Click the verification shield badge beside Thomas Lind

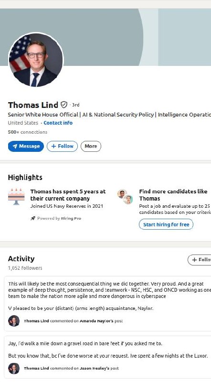pos(64,105)
